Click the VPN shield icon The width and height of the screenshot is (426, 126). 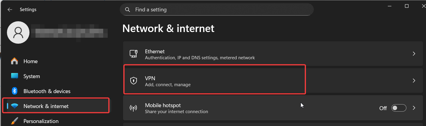(133, 81)
